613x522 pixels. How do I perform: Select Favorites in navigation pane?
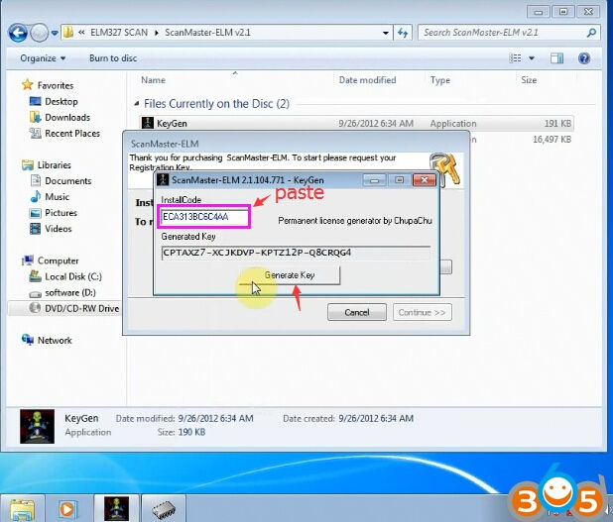click(x=56, y=85)
